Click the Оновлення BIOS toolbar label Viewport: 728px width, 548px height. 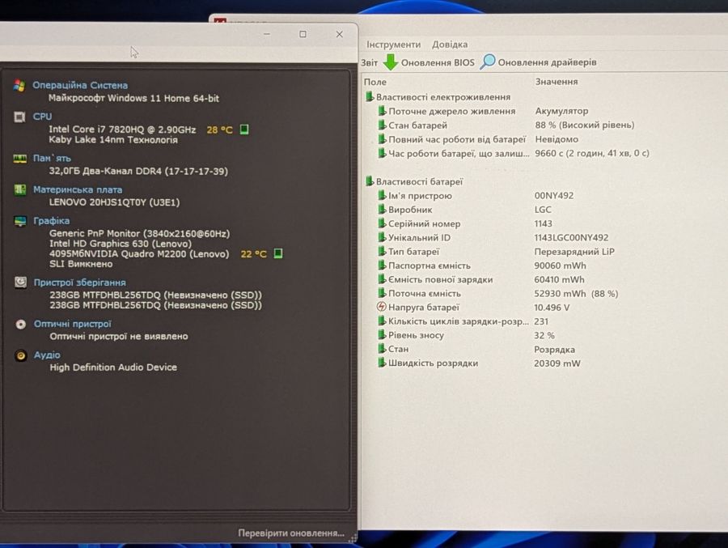(438, 62)
